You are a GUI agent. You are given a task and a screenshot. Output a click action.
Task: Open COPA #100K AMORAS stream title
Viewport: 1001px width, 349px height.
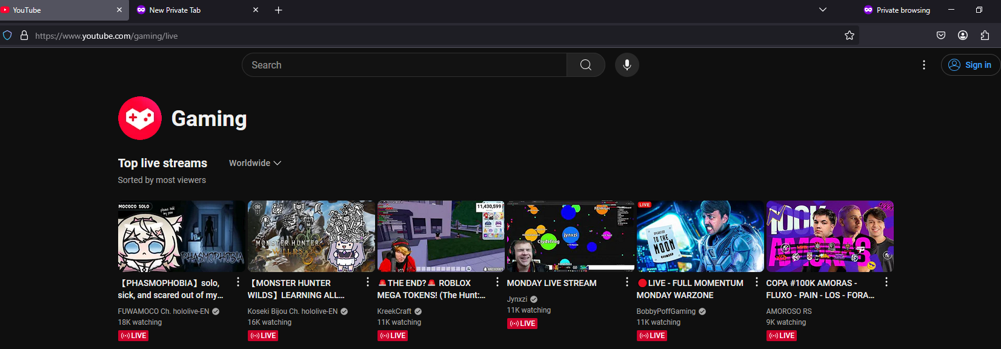click(x=820, y=289)
